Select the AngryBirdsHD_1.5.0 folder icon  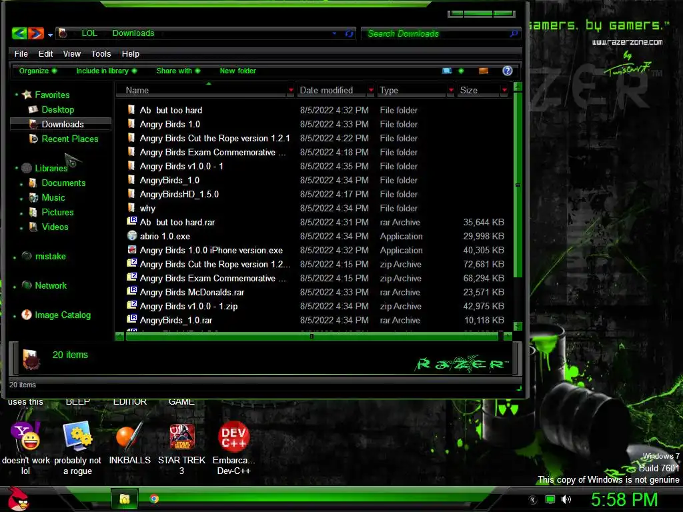(x=131, y=194)
